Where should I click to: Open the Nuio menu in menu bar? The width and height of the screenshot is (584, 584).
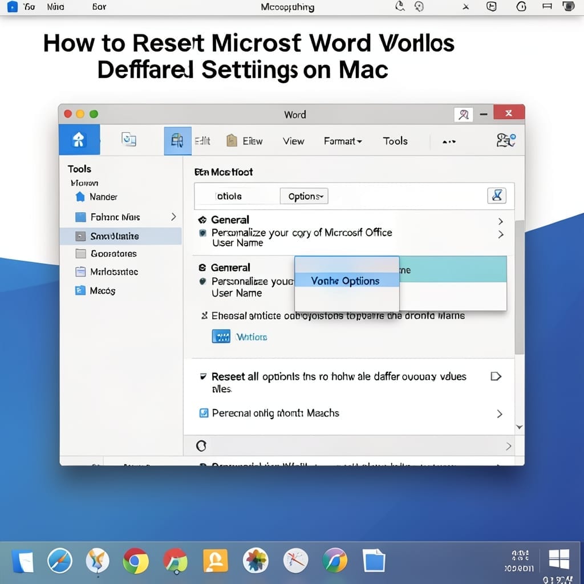click(55, 7)
